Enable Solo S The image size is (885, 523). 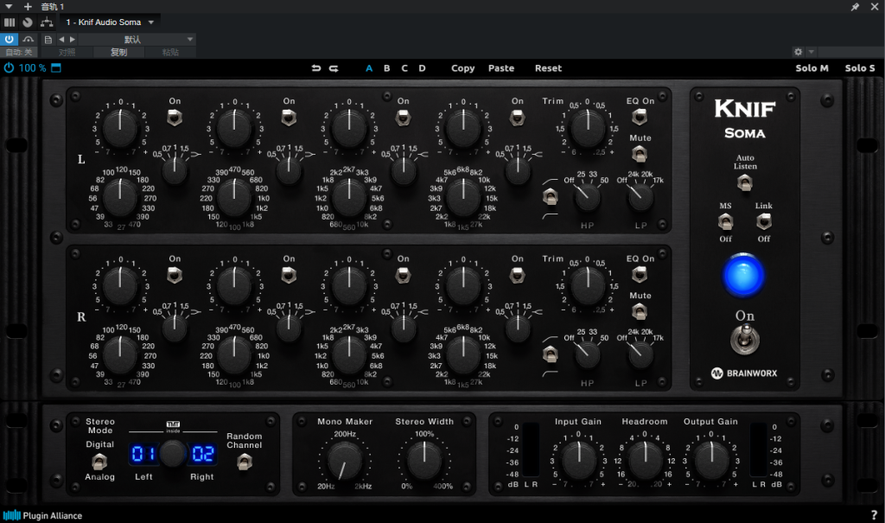860,68
